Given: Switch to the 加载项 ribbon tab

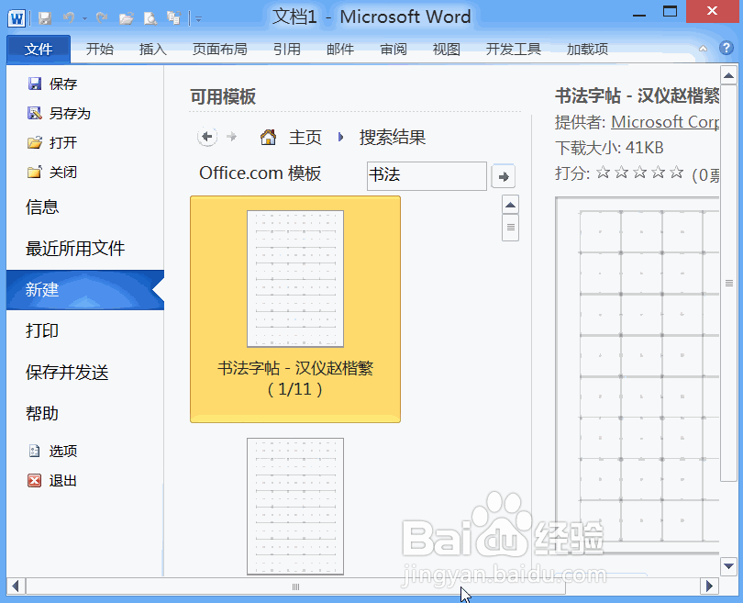Looking at the screenshot, I should (587, 49).
